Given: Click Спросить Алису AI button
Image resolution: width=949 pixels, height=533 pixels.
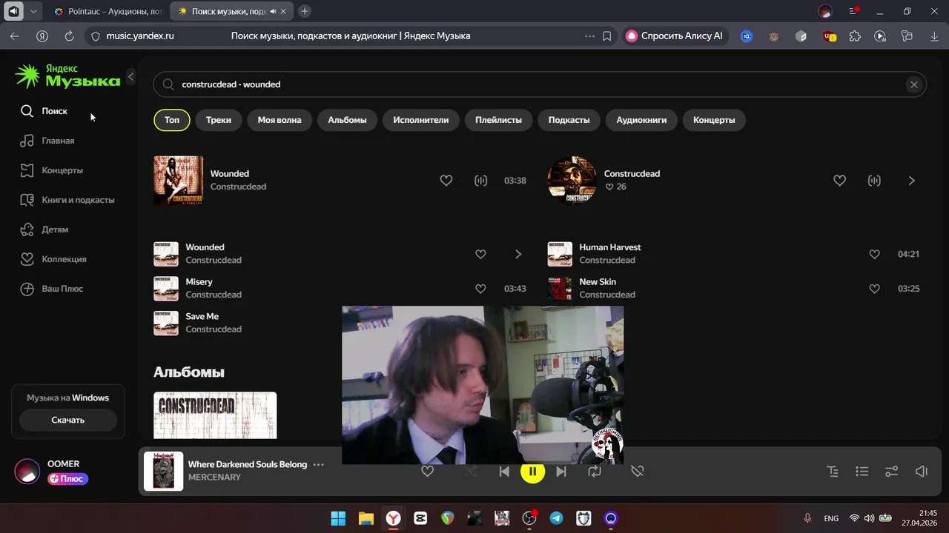Looking at the screenshot, I should click(x=675, y=36).
